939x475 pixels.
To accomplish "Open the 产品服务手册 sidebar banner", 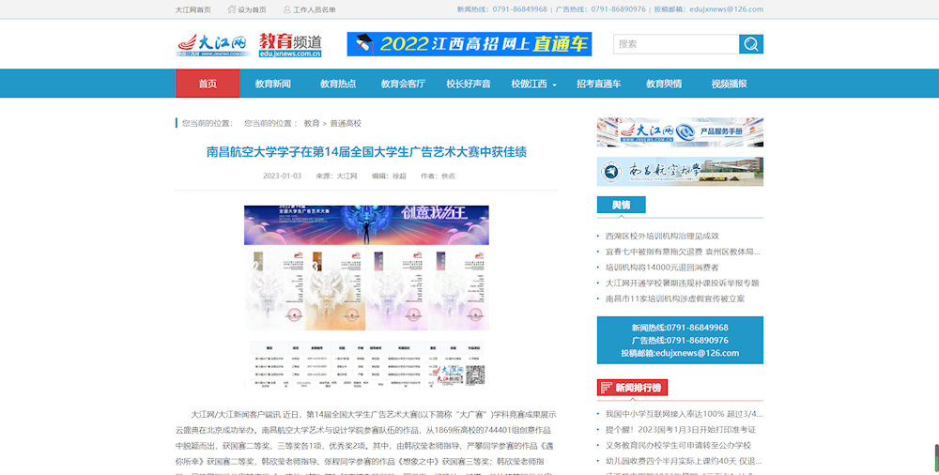I will [x=680, y=132].
